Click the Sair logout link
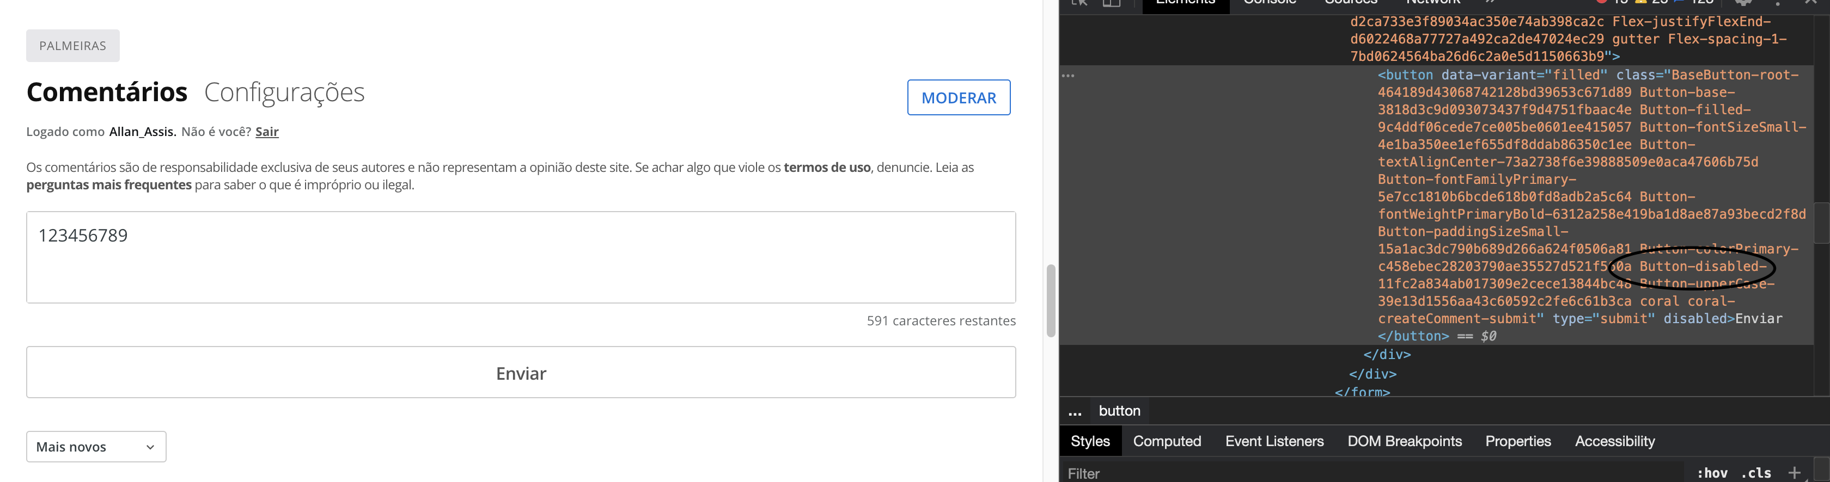The height and width of the screenshot is (482, 1830). (x=267, y=131)
